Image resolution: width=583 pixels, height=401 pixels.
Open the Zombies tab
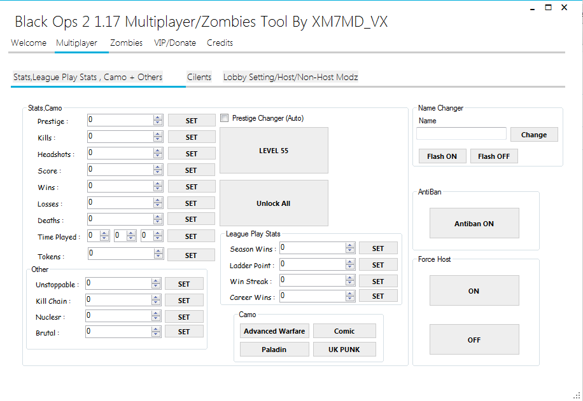click(126, 43)
